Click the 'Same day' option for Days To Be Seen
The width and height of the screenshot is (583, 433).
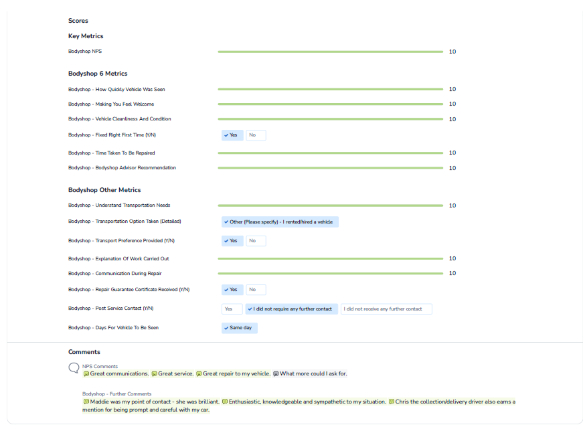click(x=240, y=328)
